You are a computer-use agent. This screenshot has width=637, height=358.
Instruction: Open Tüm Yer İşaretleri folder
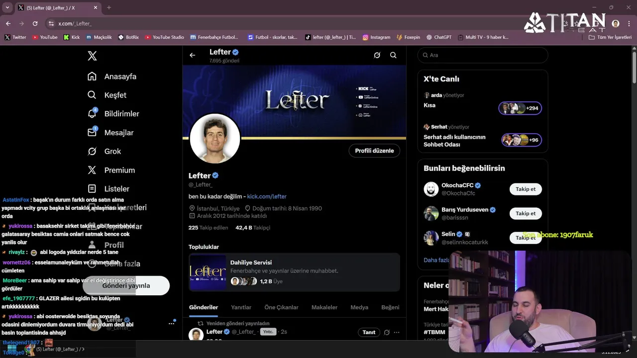(610, 37)
